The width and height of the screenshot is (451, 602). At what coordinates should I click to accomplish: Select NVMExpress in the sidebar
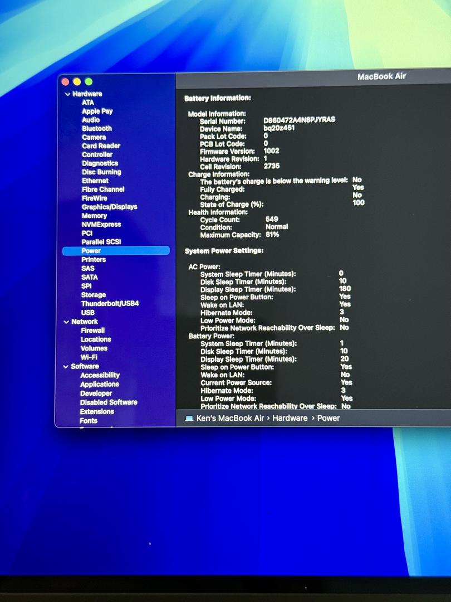(101, 224)
